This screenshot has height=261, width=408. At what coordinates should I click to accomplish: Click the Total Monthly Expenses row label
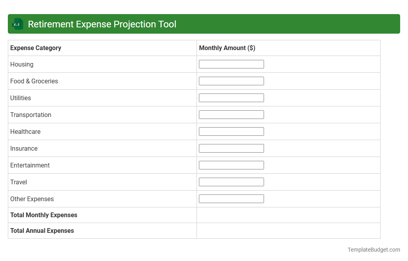point(44,215)
